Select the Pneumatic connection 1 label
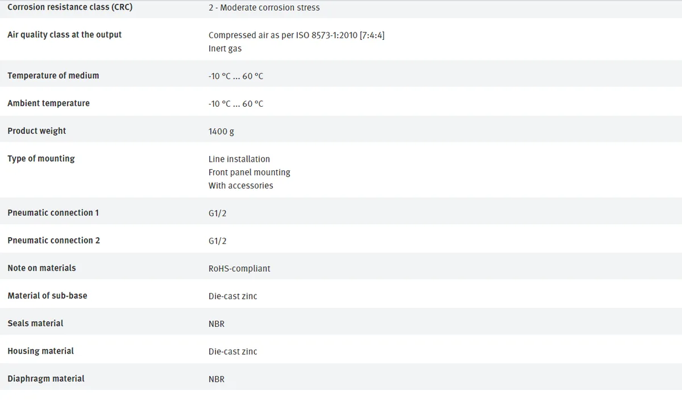 [53, 213]
